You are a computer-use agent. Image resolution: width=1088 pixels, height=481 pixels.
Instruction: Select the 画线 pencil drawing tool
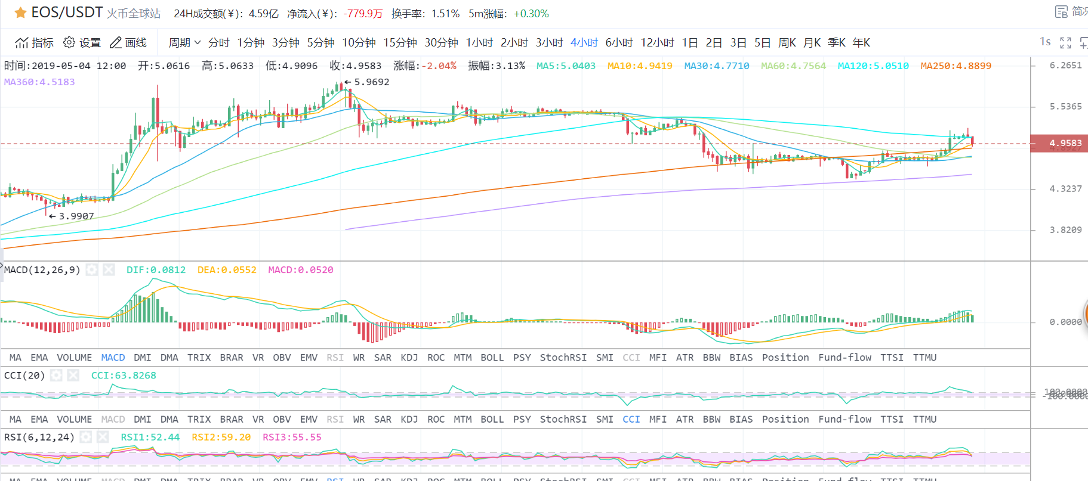[x=116, y=43]
